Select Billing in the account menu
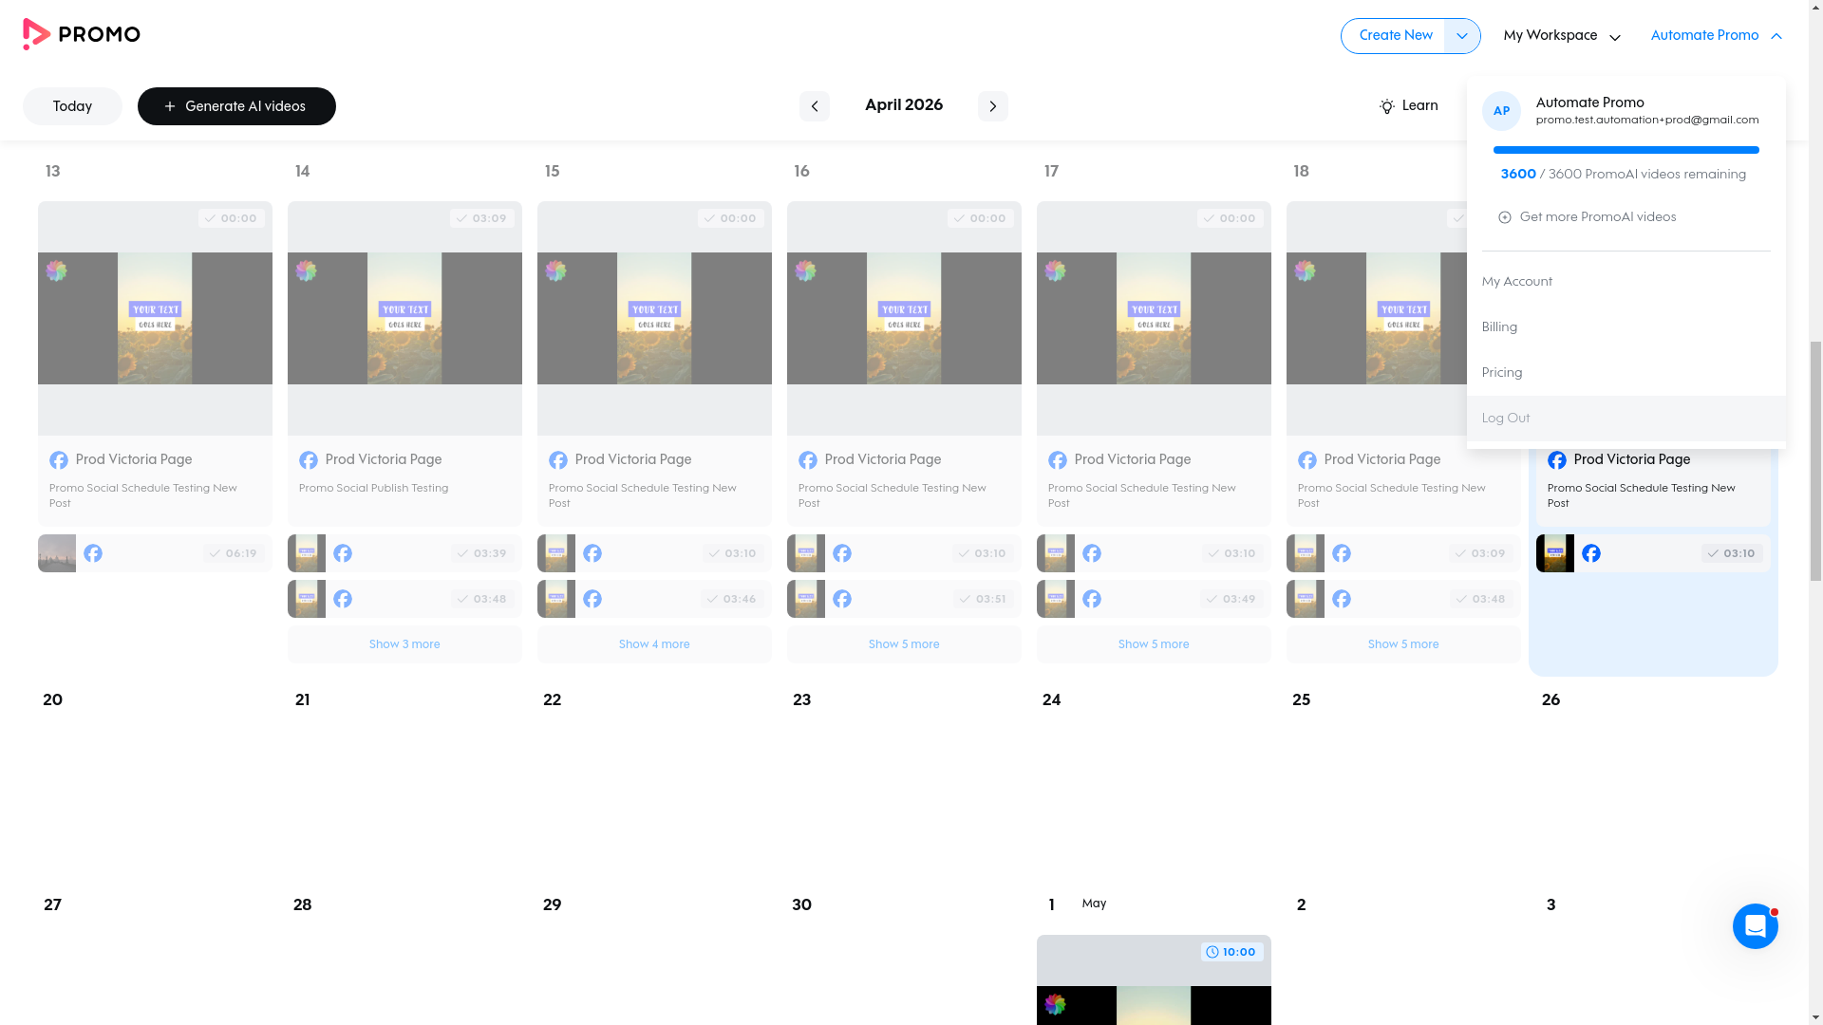The width and height of the screenshot is (1823, 1025). [1499, 326]
